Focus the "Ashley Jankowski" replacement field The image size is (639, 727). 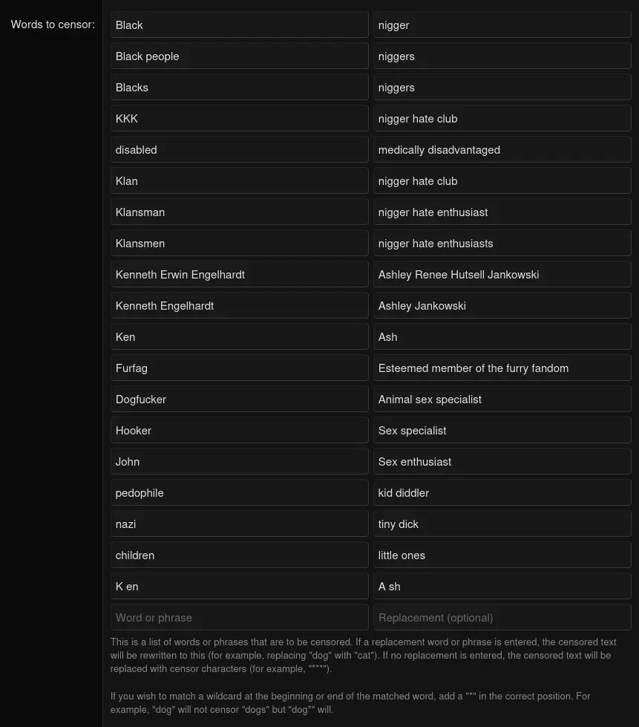coord(502,305)
